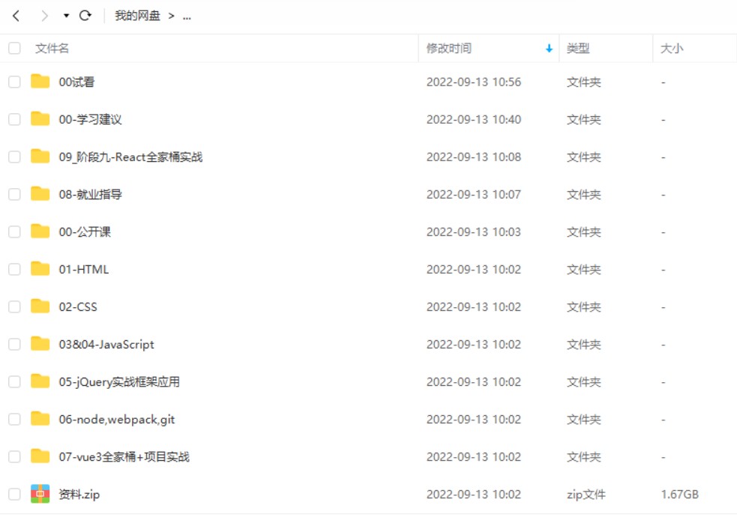
Task: Click the 05-jQuery实战框架应用 folder icon
Action: tap(40, 381)
